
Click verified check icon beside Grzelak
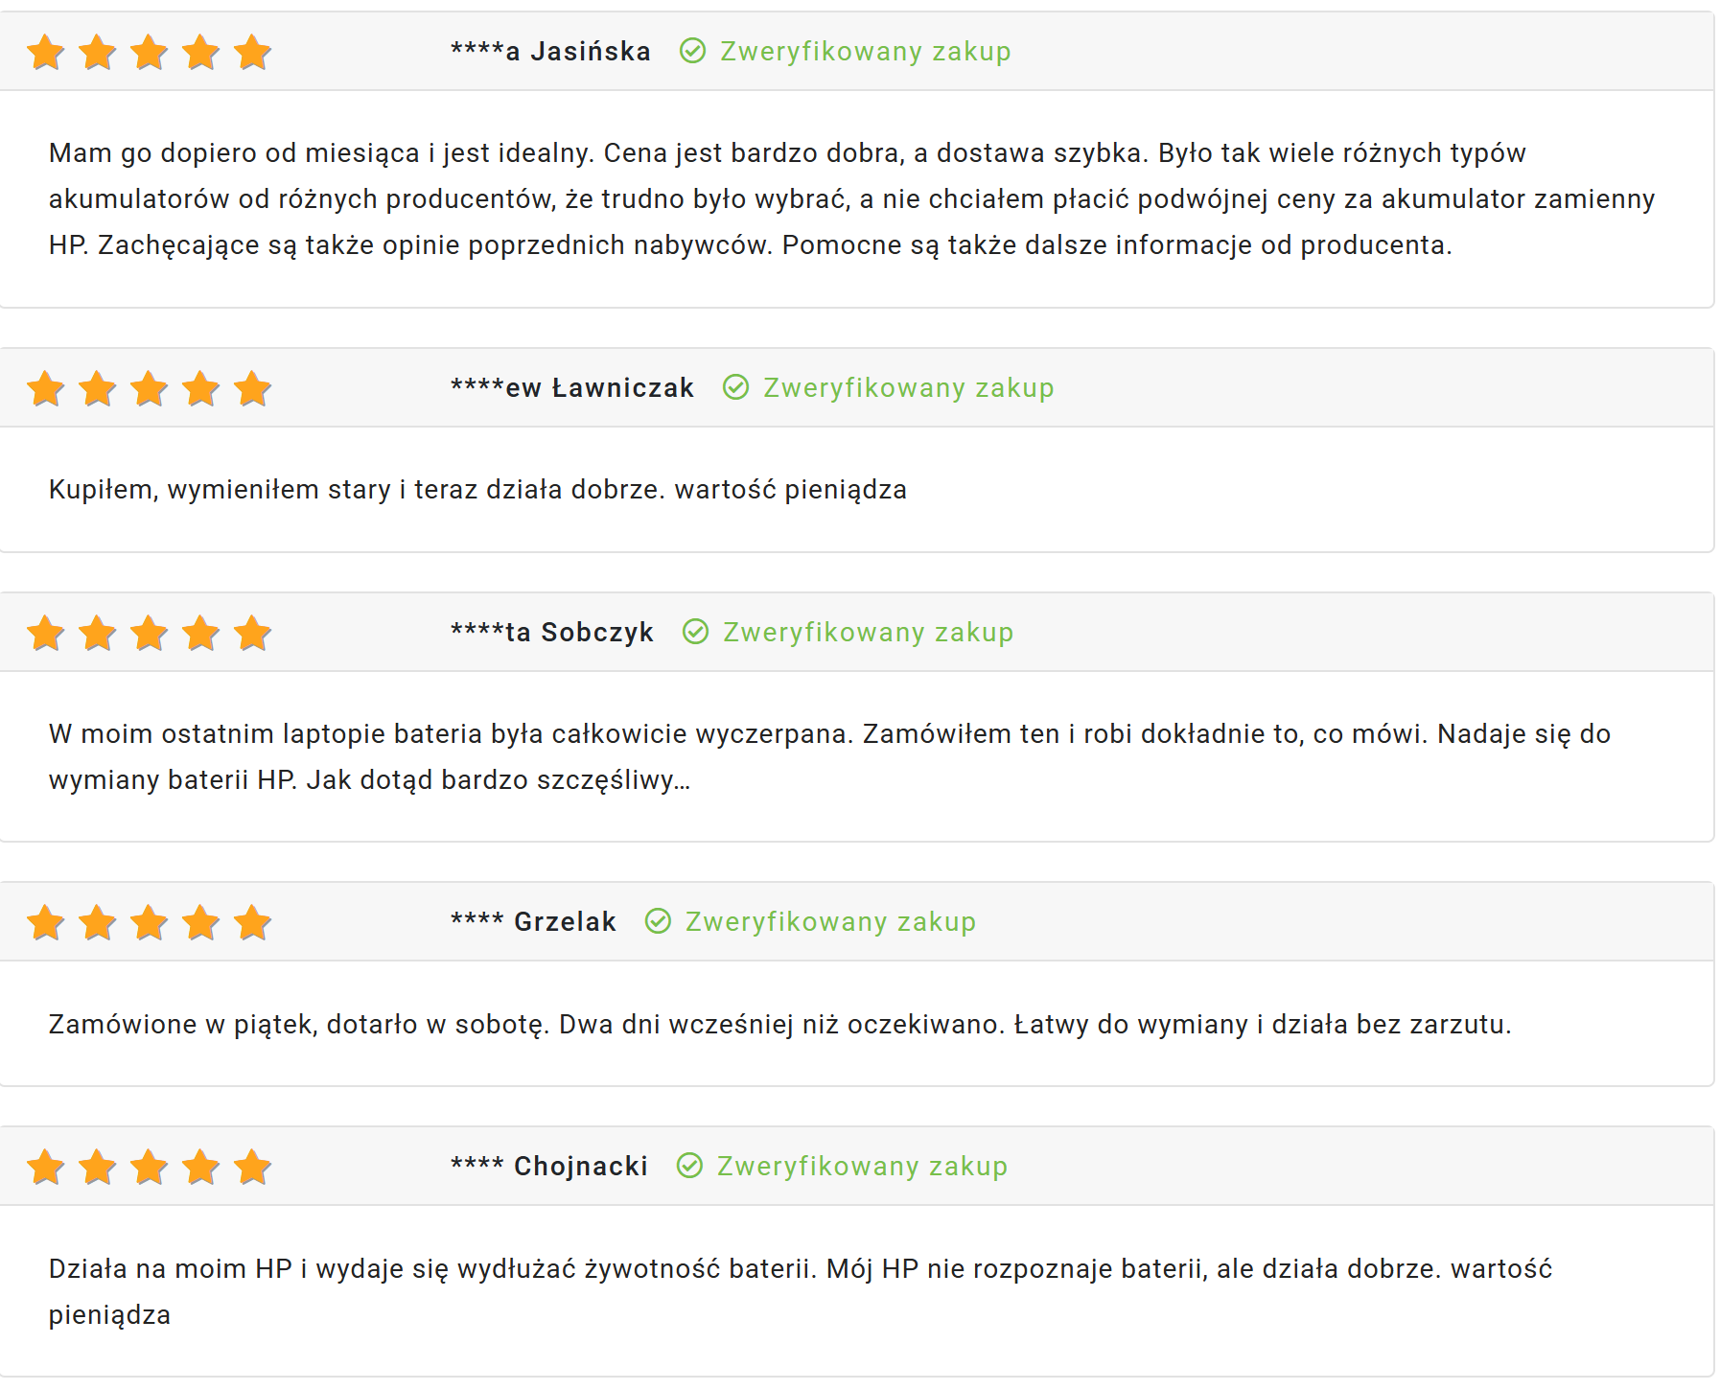(658, 921)
